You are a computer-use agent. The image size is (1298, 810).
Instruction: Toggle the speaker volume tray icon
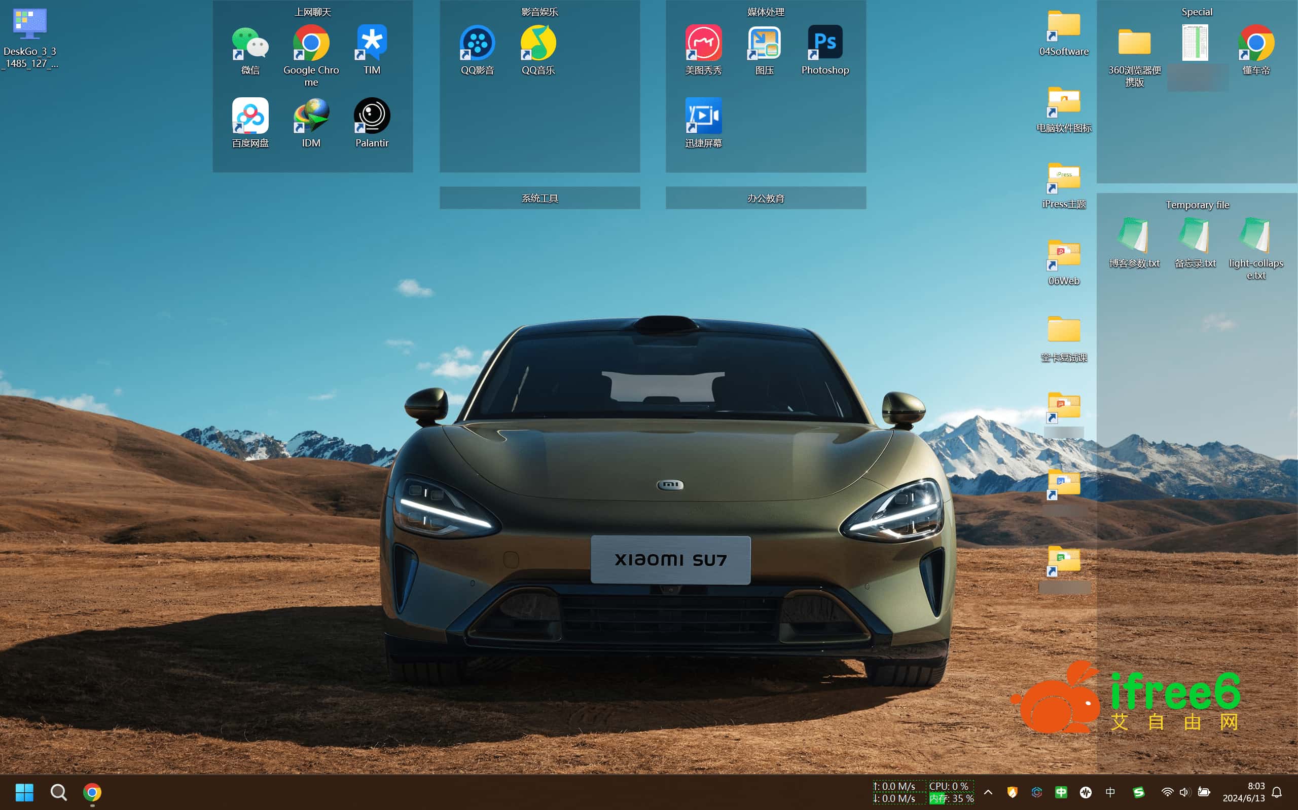1184,792
